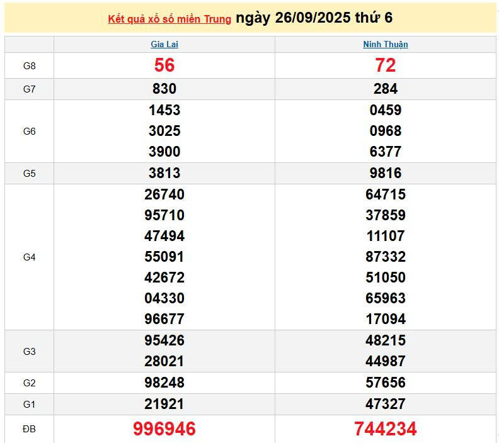Click the G7 prize row label
This screenshot has width=499, height=448.
point(29,89)
